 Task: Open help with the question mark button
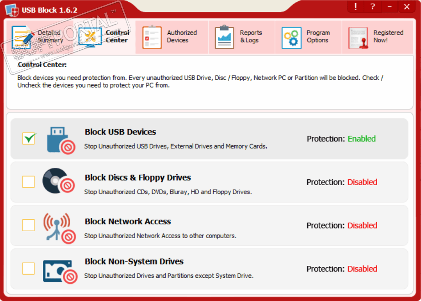point(373,6)
